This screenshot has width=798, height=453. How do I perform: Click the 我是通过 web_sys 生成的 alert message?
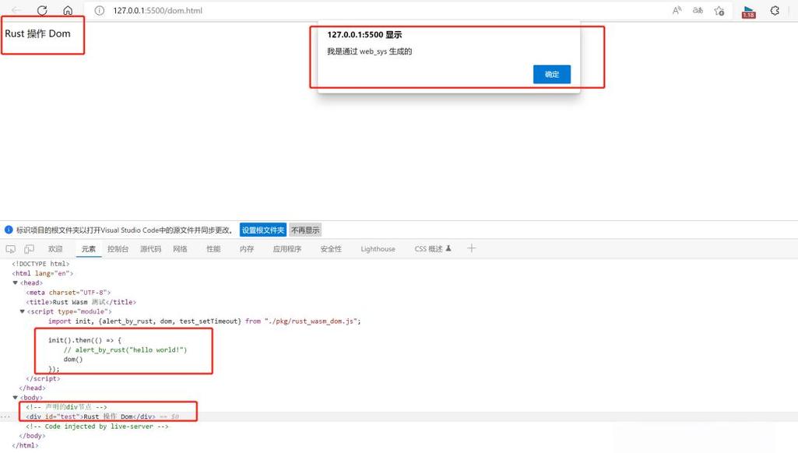370,51
